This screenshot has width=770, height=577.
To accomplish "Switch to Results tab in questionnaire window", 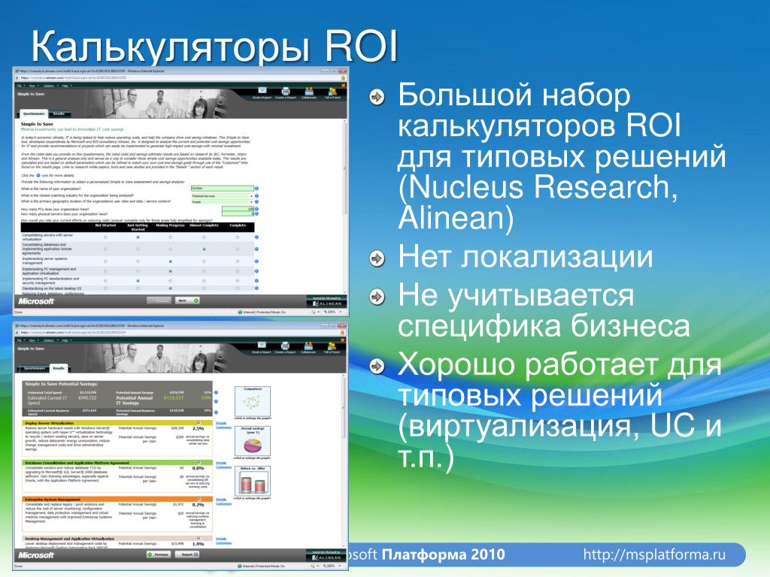I will click(59, 114).
